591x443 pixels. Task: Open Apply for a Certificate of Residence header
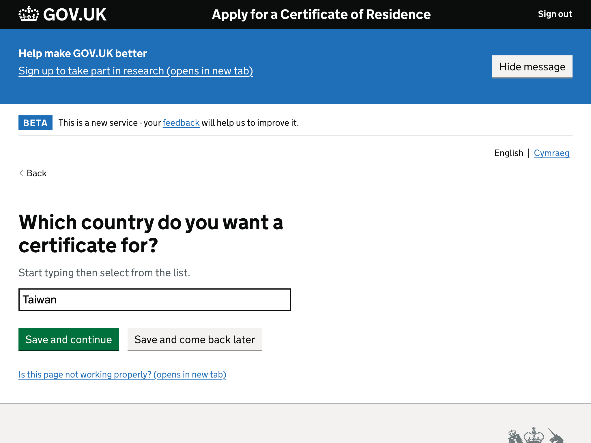coord(321,14)
